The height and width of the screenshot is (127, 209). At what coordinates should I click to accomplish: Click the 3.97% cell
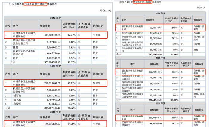(x=176, y=50)
